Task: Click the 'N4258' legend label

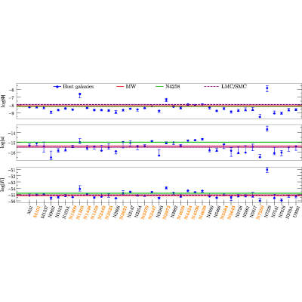Action: [172, 87]
